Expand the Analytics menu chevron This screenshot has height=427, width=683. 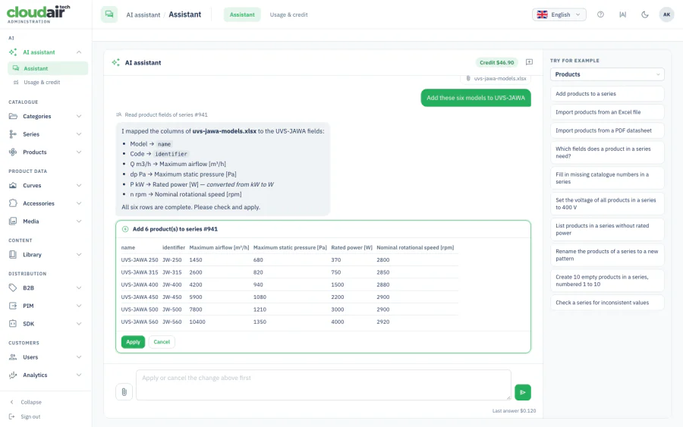click(x=79, y=375)
